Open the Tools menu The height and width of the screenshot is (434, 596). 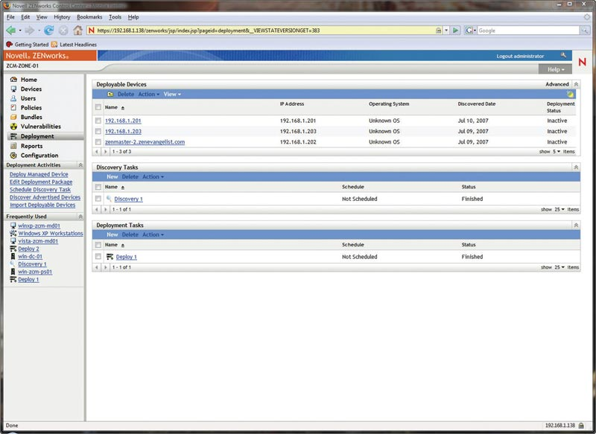click(115, 17)
